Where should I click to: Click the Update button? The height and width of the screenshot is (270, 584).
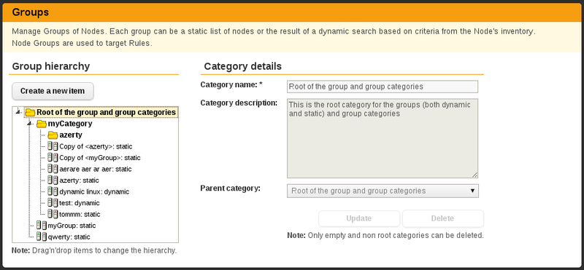359,218
